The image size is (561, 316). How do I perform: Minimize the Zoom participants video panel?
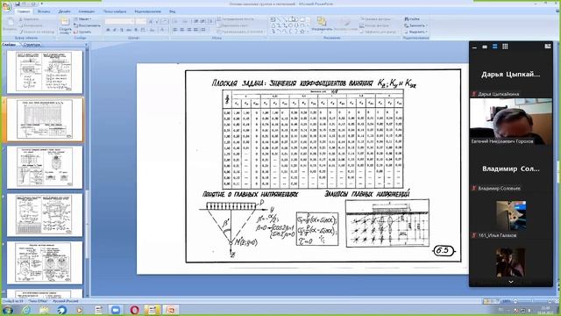[474, 47]
